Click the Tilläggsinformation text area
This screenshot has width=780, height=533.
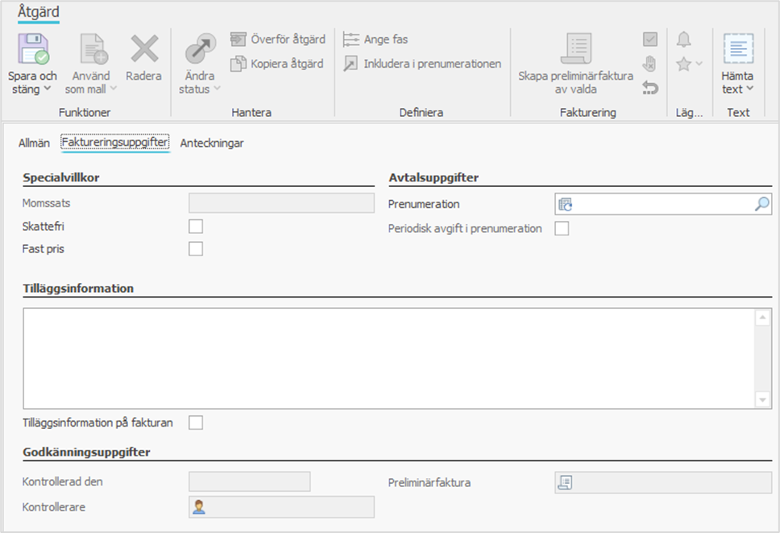387,357
